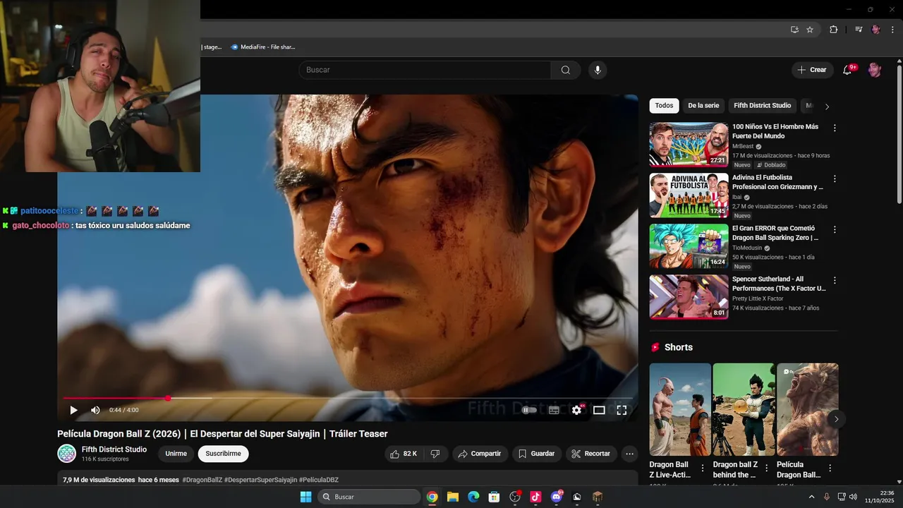The height and width of the screenshot is (508, 903).
Task: Mute the video using the speaker icon
Action: pos(95,410)
